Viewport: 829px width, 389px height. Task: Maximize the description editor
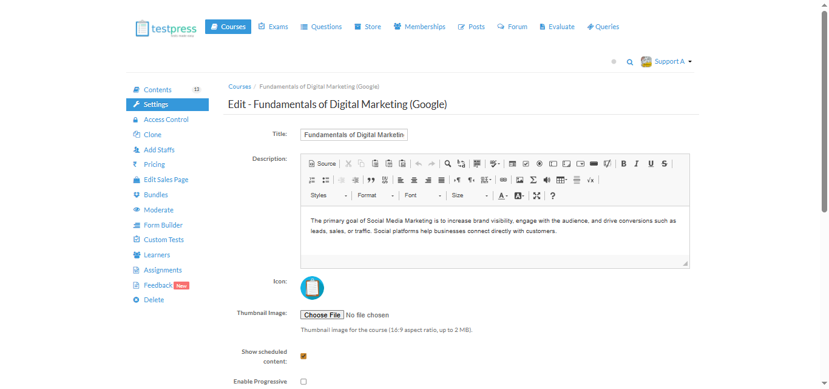pyautogui.click(x=536, y=195)
